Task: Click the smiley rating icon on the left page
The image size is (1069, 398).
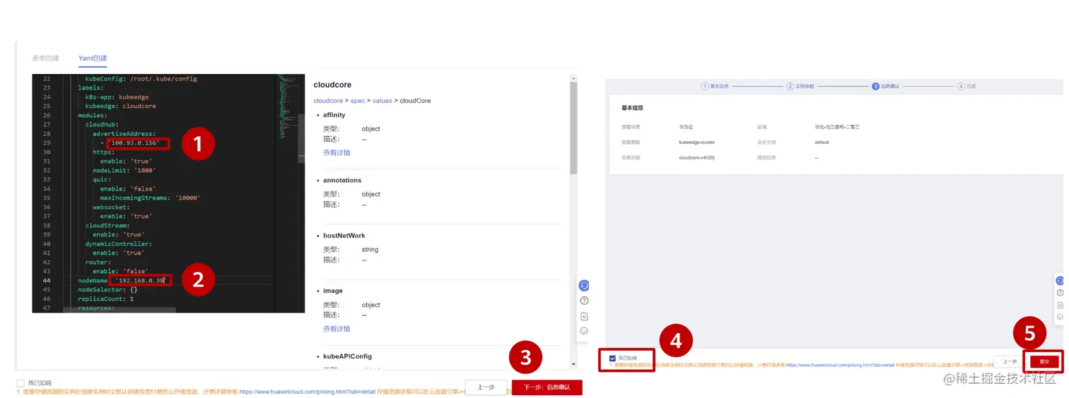Action: [584, 331]
